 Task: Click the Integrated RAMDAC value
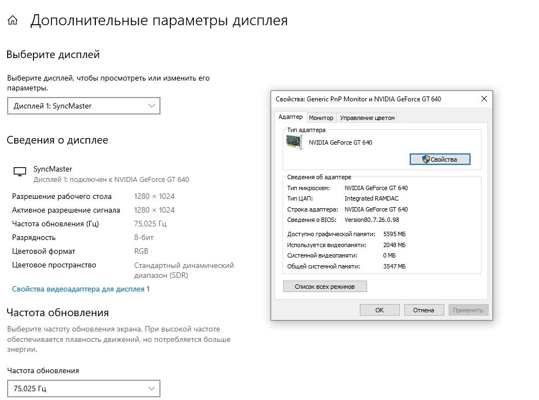(371, 198)
